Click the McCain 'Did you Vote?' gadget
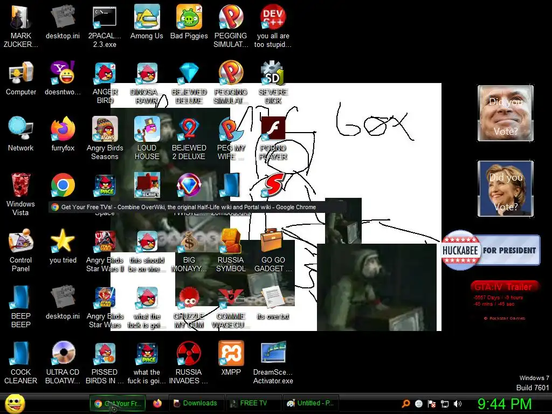This screenshot has width=552, height=414. point(506,113)
